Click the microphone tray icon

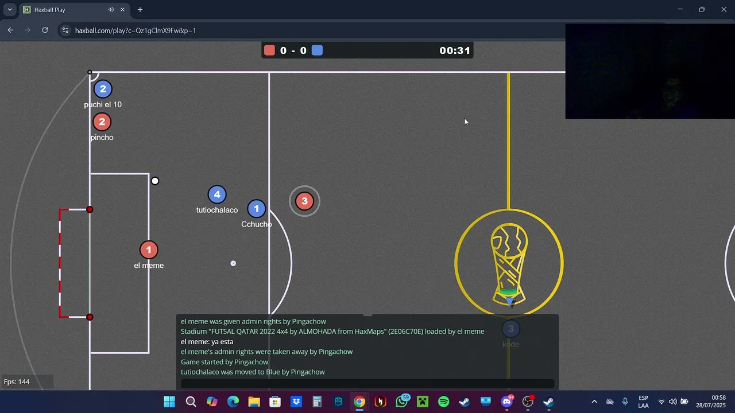coord(625,402)
